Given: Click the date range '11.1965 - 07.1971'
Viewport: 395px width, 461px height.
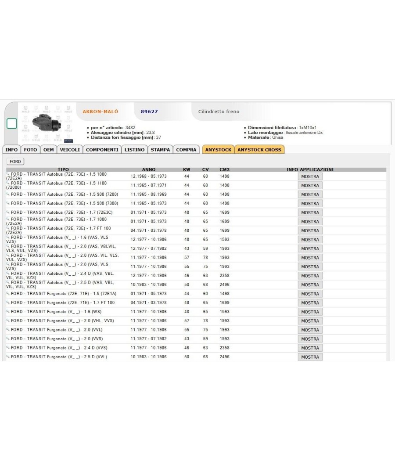Looking at the screenshot, I should pos(149,185).
